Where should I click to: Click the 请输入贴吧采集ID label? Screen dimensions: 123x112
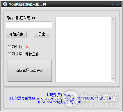click(x=20, y=18)
